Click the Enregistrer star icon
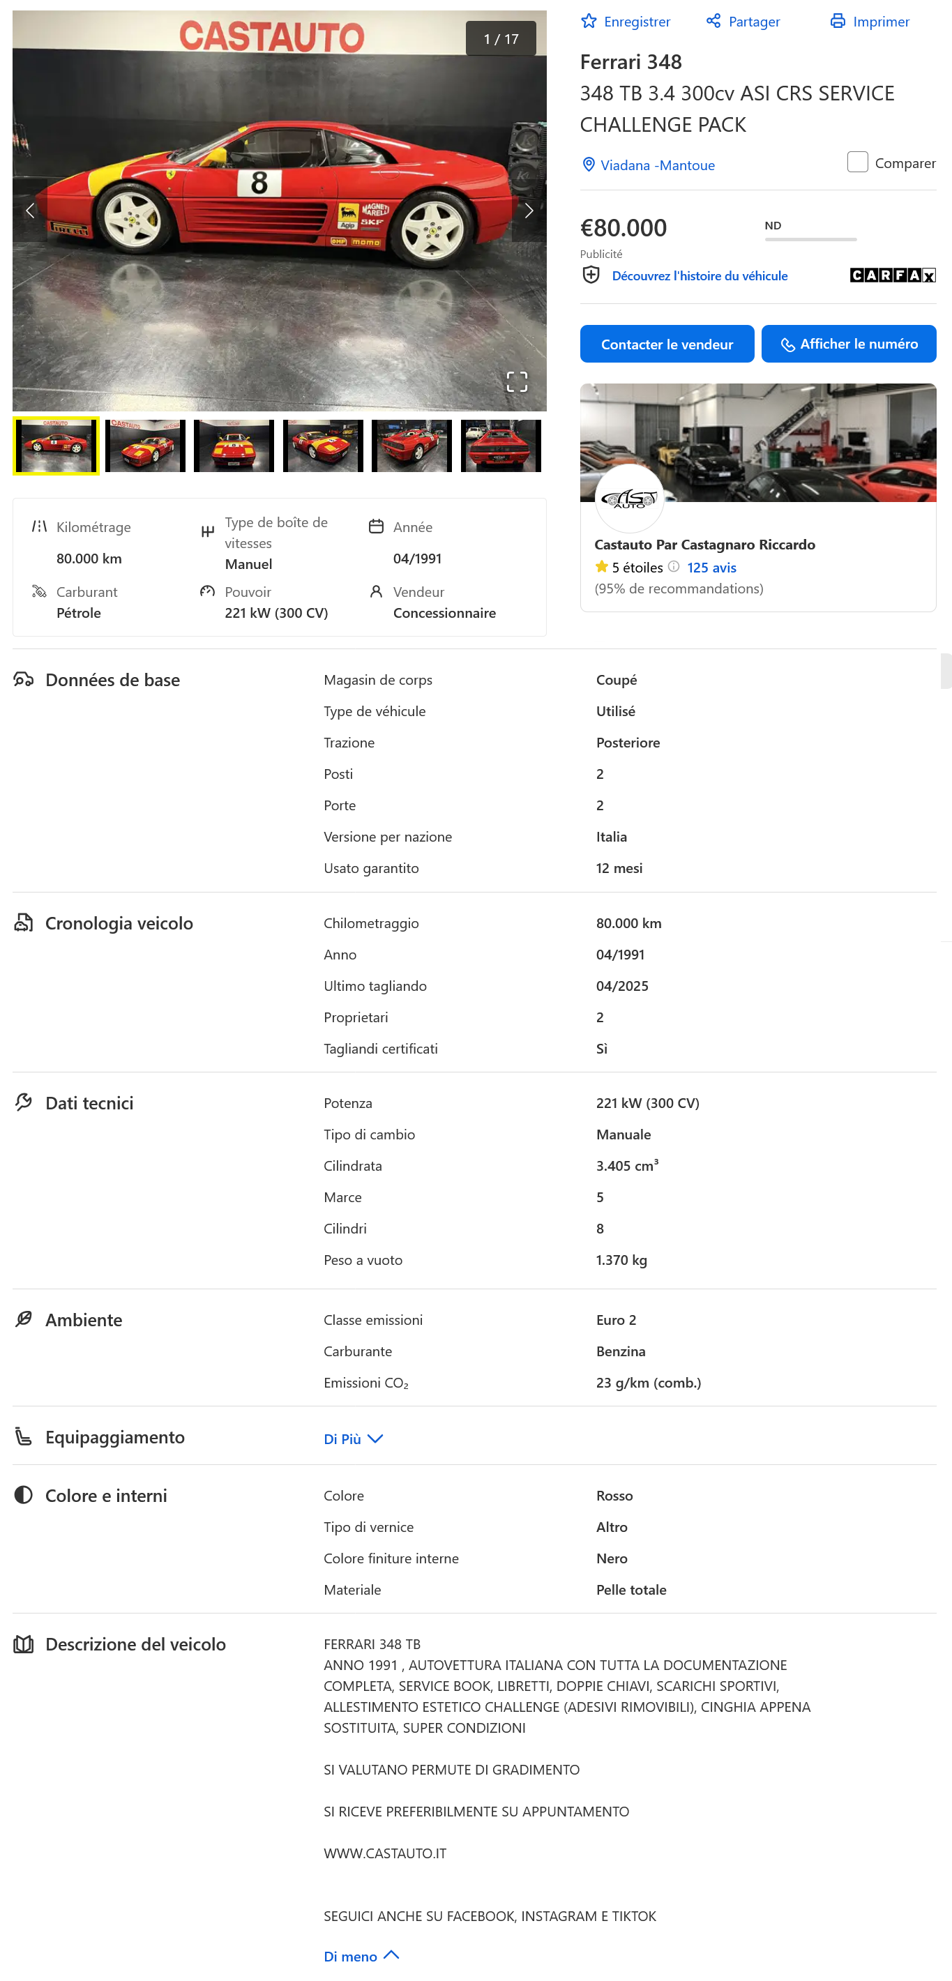 (588, 22)
